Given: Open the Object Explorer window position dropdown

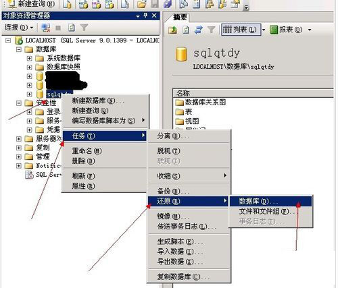Looking at the screenshot, I should click(138, 16).
